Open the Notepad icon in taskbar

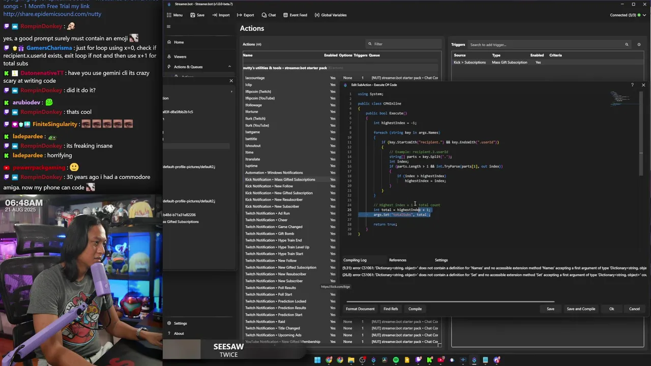485,360
